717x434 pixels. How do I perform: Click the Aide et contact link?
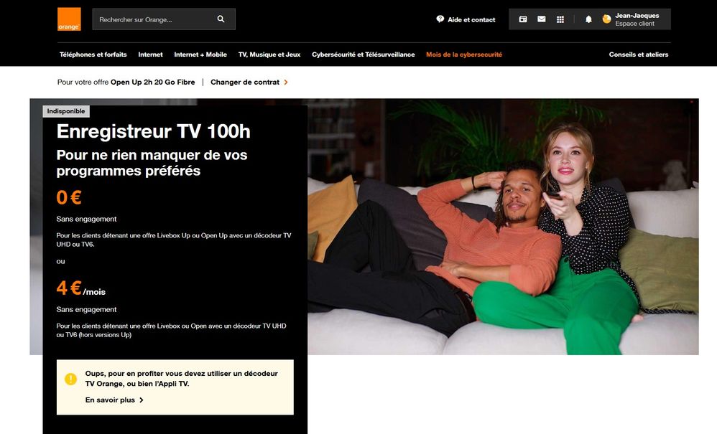pyautogui.click(x=471, y=19)
